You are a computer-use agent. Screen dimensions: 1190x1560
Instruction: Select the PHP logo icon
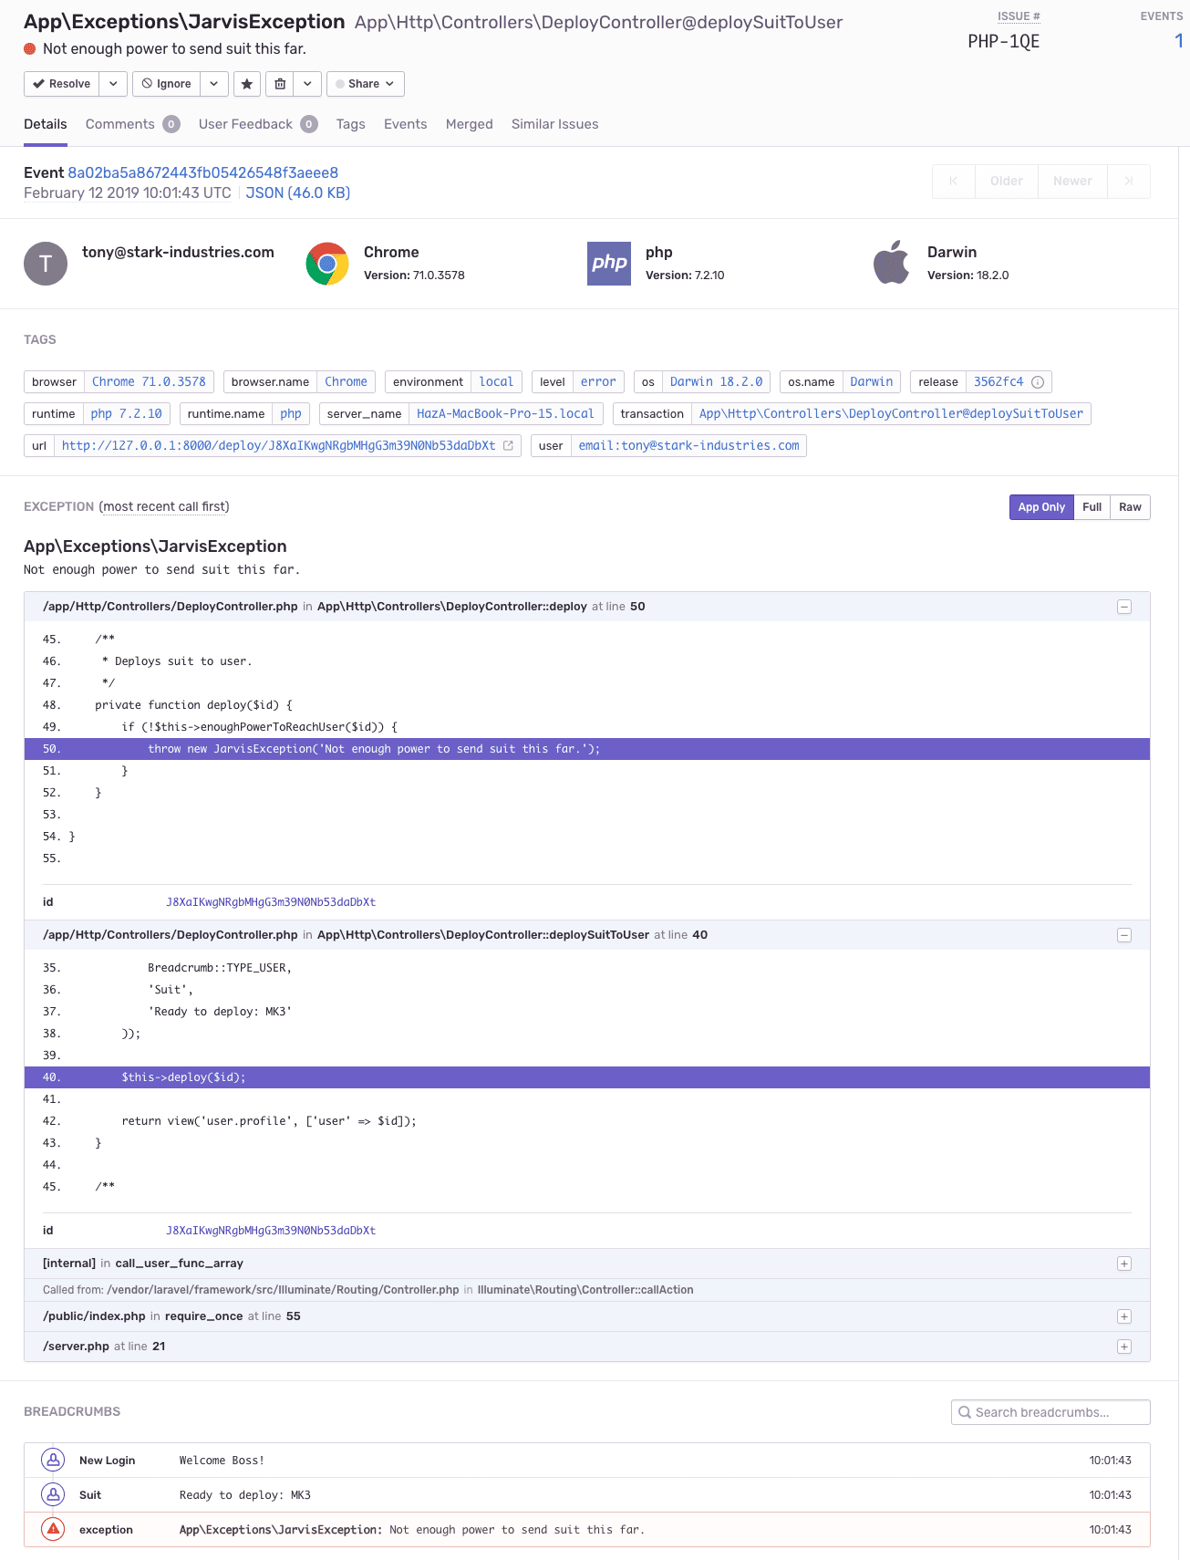(x=608, y=264)
